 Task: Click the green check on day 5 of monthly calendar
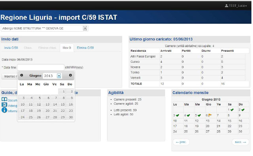pyautogui.click(x=199, y=115)
